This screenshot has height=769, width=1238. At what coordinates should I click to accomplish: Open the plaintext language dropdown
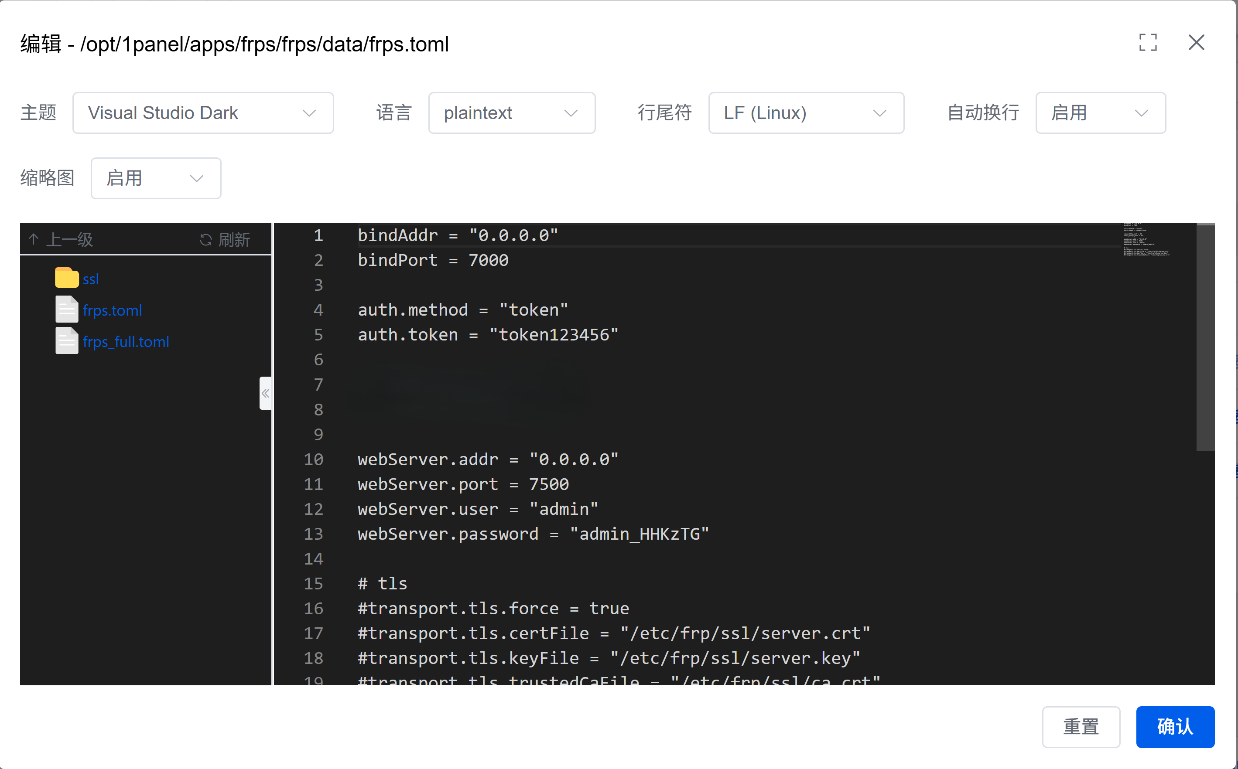511,113
